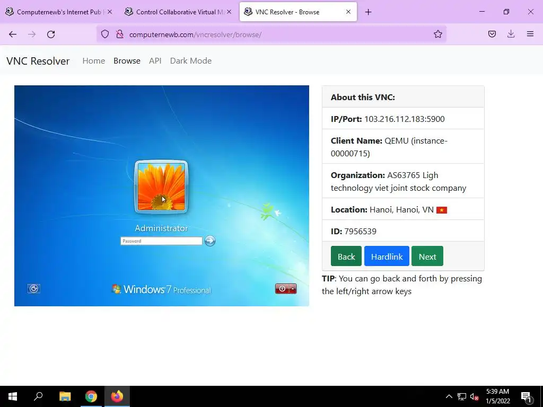Open the taskbar clock 5:39 AM

(x=497, y=396)
